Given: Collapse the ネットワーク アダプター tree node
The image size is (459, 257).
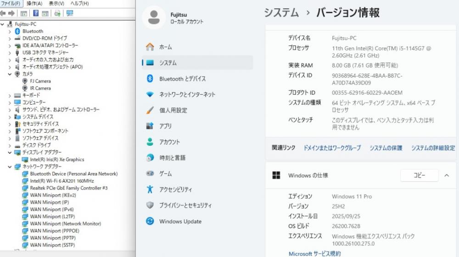Looking at the screenshot, I should click(x=10, y=167).
